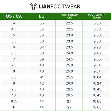Select the EU column header
This screenshot has height=111, width=111.
point(42,16)
